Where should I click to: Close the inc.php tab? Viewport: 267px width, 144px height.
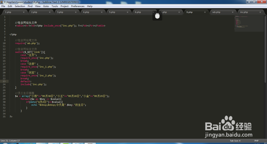click(260, 12)
